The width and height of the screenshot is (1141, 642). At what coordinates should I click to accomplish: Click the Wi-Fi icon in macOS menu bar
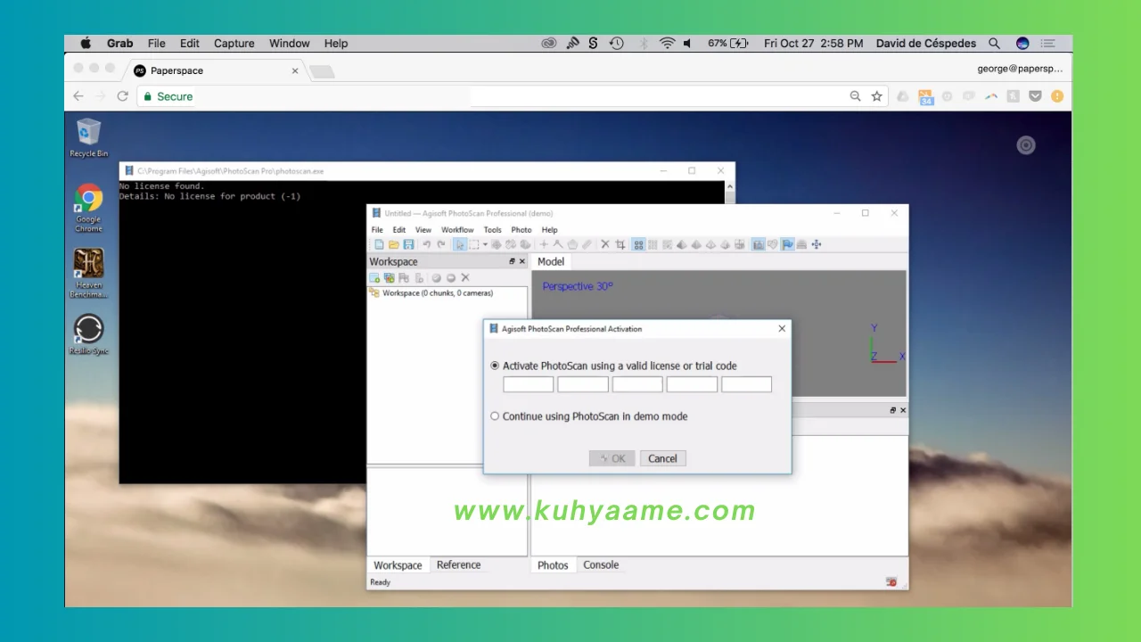[x=667, y=43]
